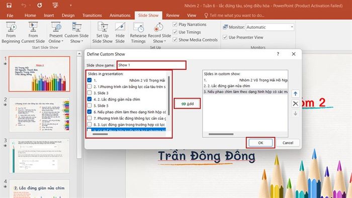
Task: Select slide 4 thumbnail Lắc đứng giàn
Action: [39, 189]
